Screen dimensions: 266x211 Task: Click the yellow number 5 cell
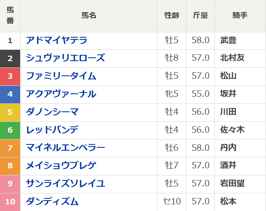pos(10,112)
